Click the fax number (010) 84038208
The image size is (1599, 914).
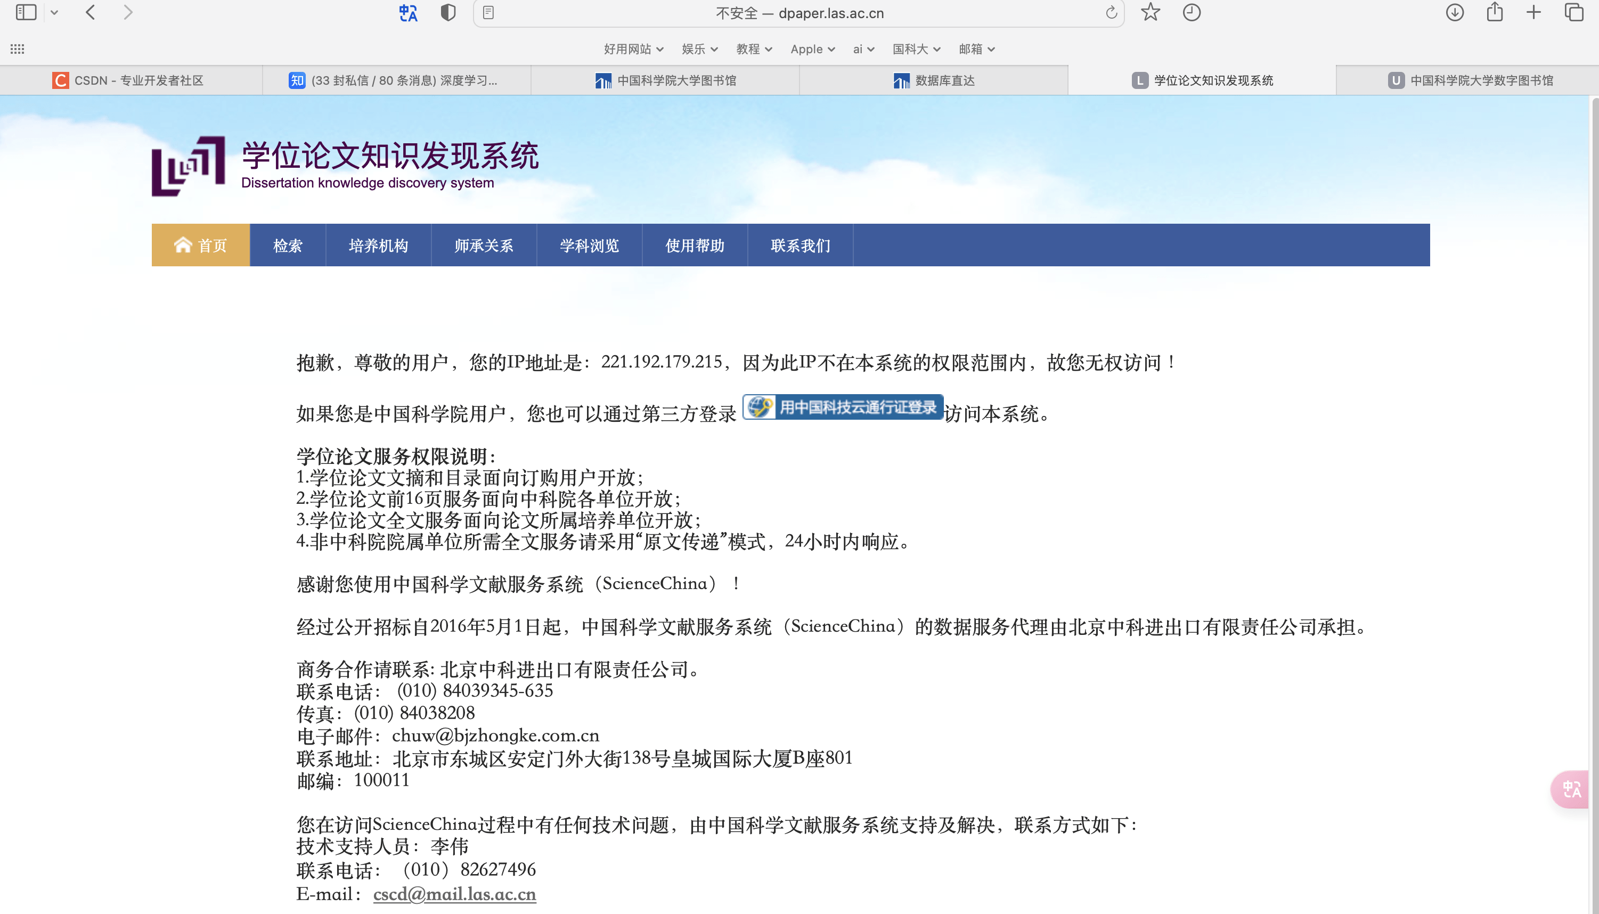tap(415, 713)
